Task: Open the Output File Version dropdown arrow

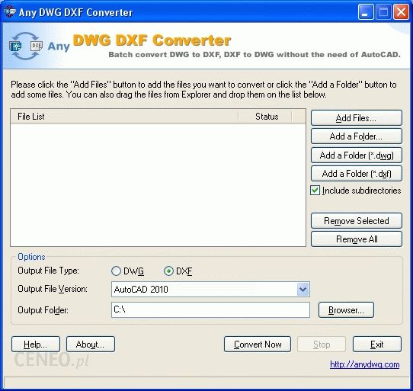Action: (x=303, y=290)
